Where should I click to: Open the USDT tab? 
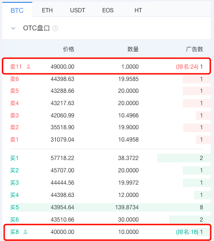coord(78,10)
